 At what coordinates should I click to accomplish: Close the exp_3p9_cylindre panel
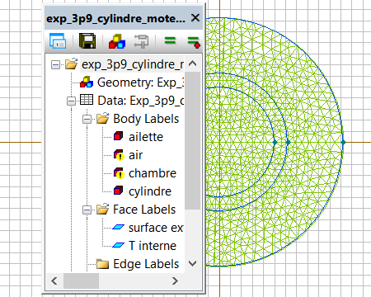pos(195,18)
